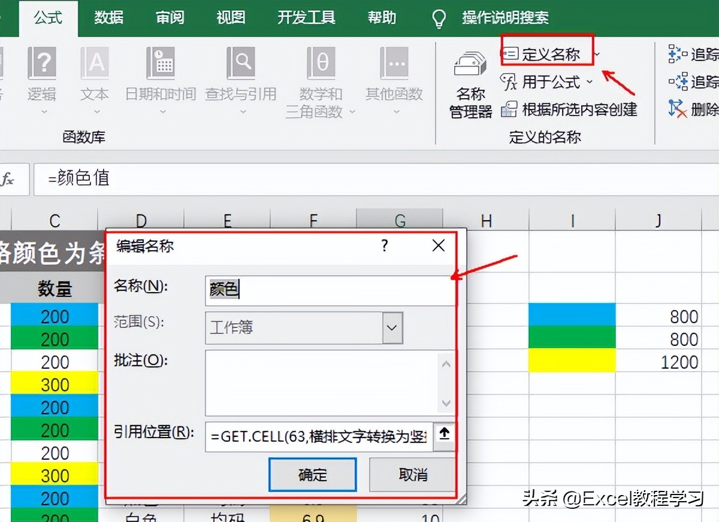719x522 pixels.
Task: Click the 1200 cell in column J
Action: pyautogui.click(x=658, y=362)
